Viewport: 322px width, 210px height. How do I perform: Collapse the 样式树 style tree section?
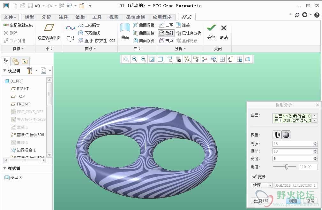pyautogui.click(x=5, y=168)
